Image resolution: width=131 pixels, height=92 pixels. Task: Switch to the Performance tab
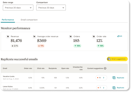point(8,20)
